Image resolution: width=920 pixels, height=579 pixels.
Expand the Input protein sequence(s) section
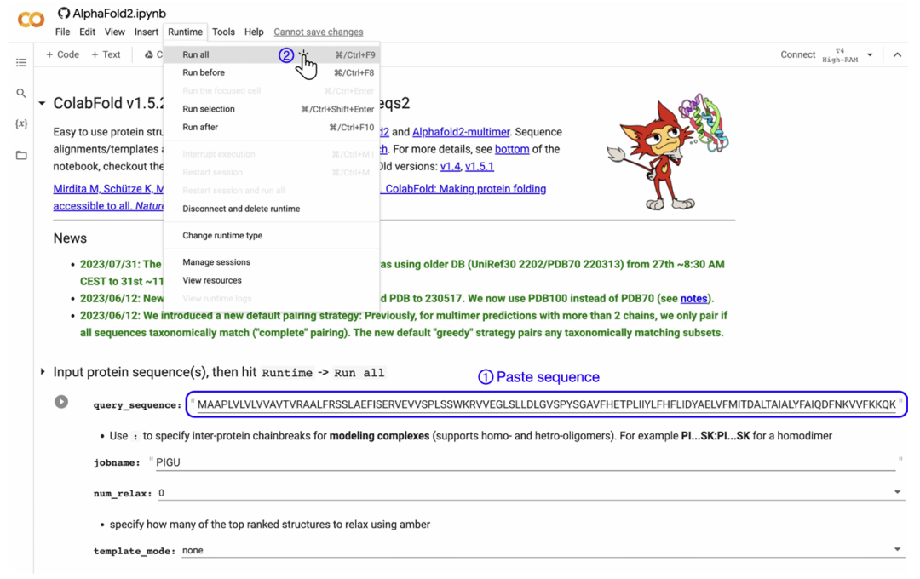pyautogui.click(x=43, y=372)
